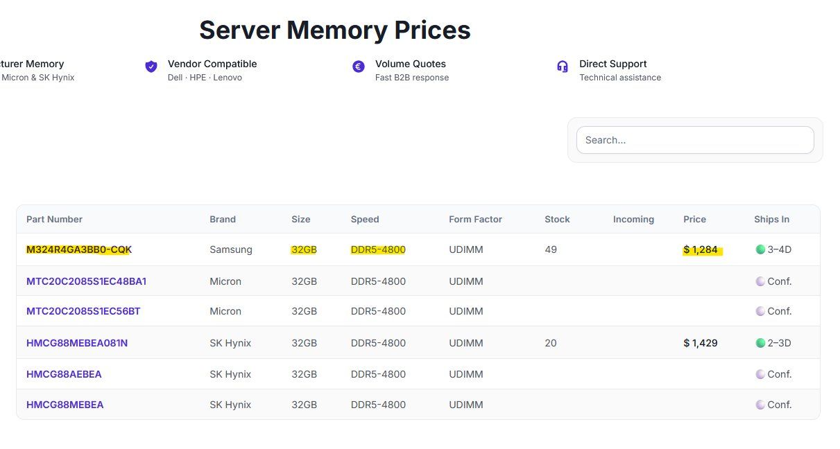Click highlighted 32GB in Samsung row

pyautogui.click(x=305, y=249)
